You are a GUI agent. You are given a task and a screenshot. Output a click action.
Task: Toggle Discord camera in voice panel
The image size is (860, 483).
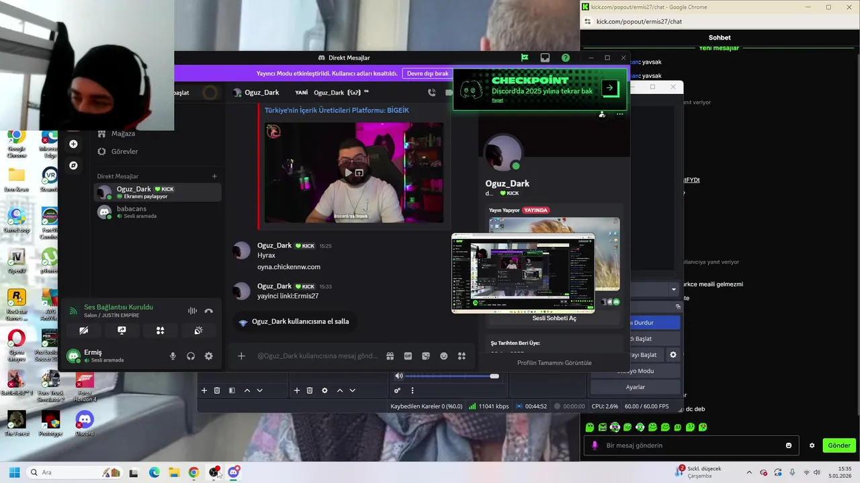pyautogui.click(x=84, y=330)
